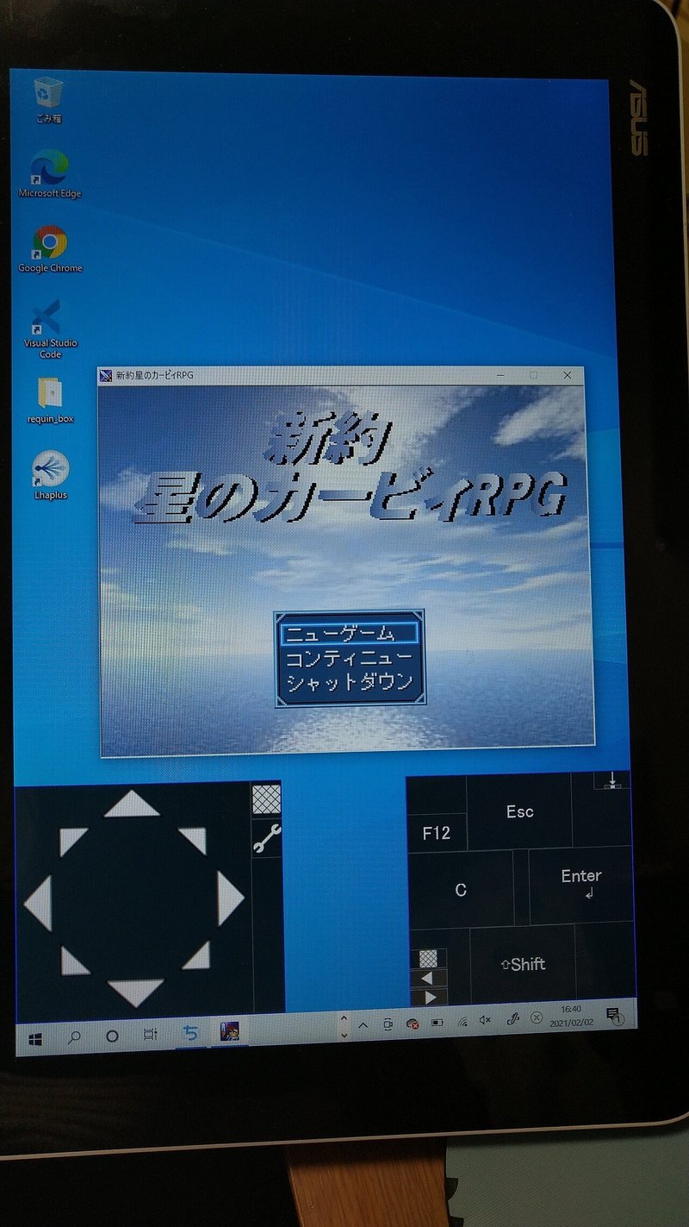Click checkered icon above the wrench

click(266, 799)
